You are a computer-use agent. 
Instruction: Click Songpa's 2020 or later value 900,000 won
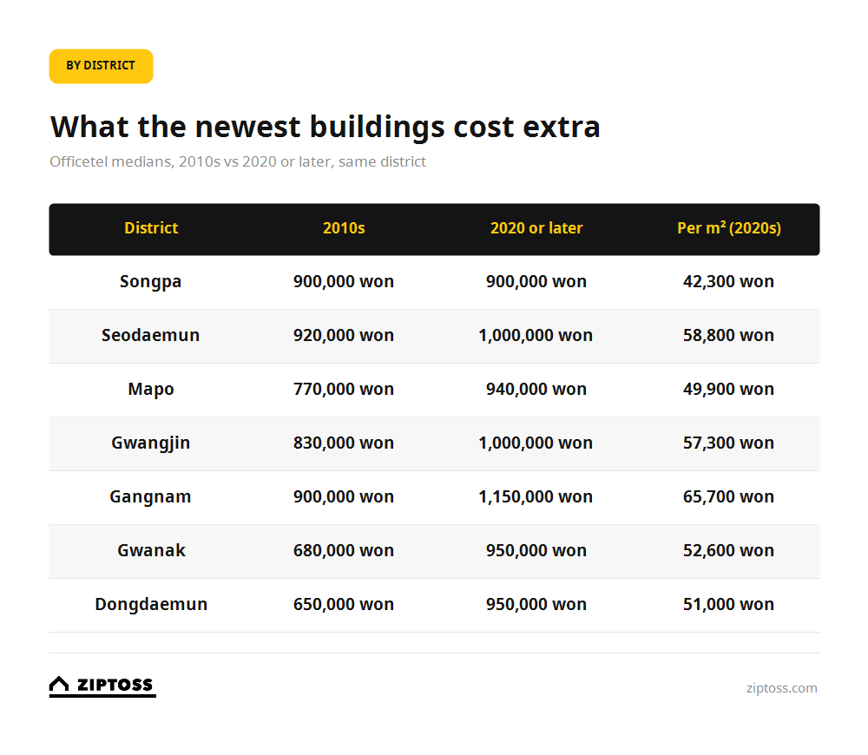click(x=536, y=282)
